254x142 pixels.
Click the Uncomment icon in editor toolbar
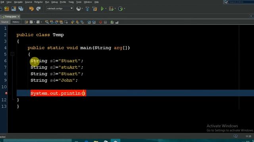(x=117, y=22)
